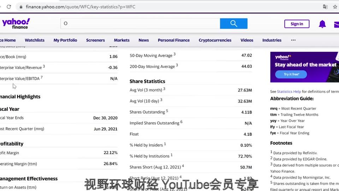Click the Share Statistics heading
This screenshot has height=191, width=339.
point(147,81)
